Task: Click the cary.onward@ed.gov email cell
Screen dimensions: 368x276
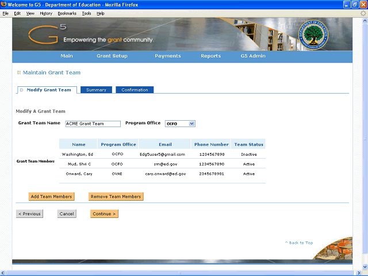Action: 166,174
